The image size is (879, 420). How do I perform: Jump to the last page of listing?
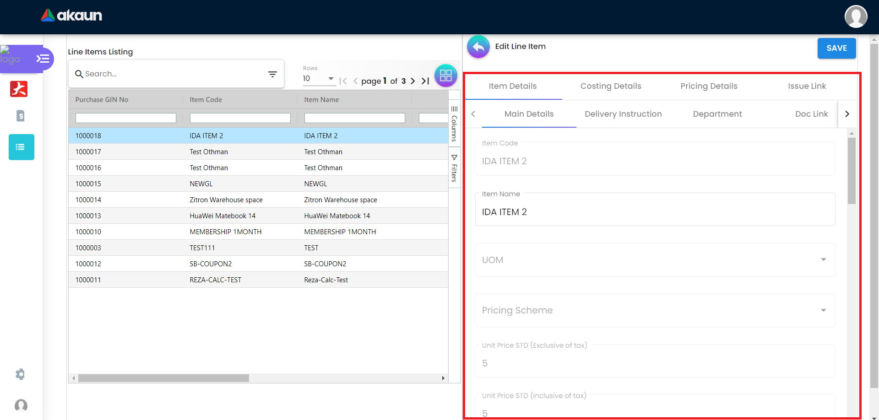tap(425, 81)
